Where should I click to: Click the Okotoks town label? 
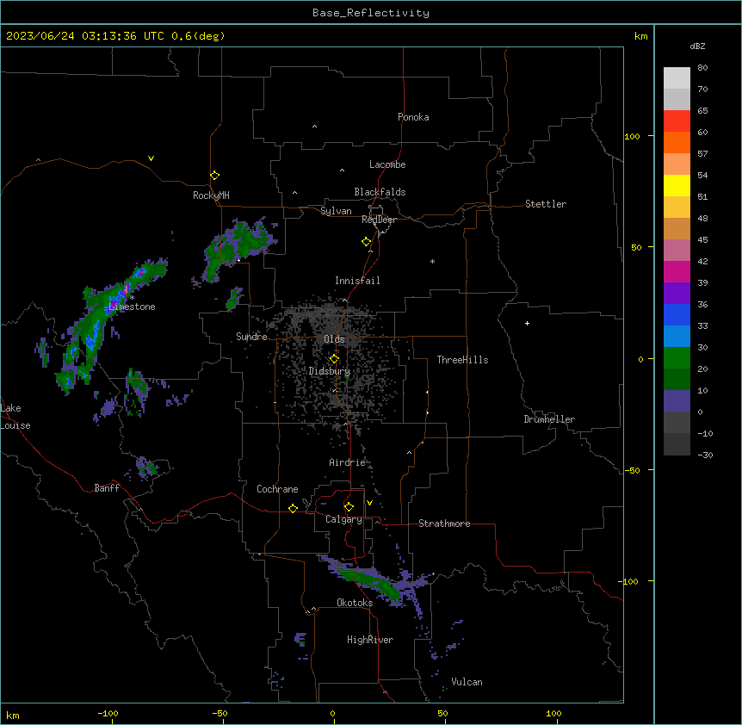click(x=355, y=603)
